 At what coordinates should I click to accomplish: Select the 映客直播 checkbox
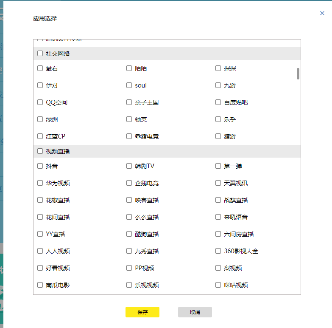point(129,200)
